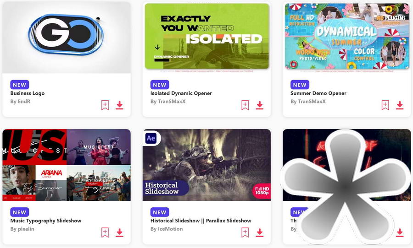Viewport: 413px width, 248px height.
Task: Open the Dynamical Summer preview thumbnail
Action: pyautogui.click(x=346, y=36)
